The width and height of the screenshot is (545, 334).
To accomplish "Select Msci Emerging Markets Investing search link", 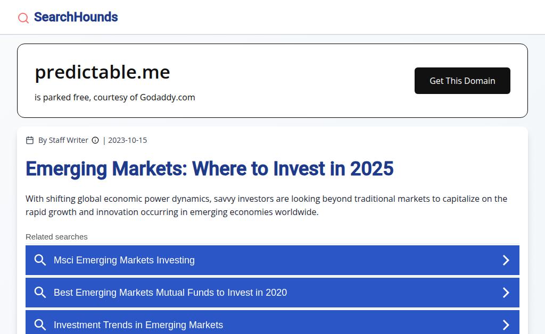I will pos(124,260).
